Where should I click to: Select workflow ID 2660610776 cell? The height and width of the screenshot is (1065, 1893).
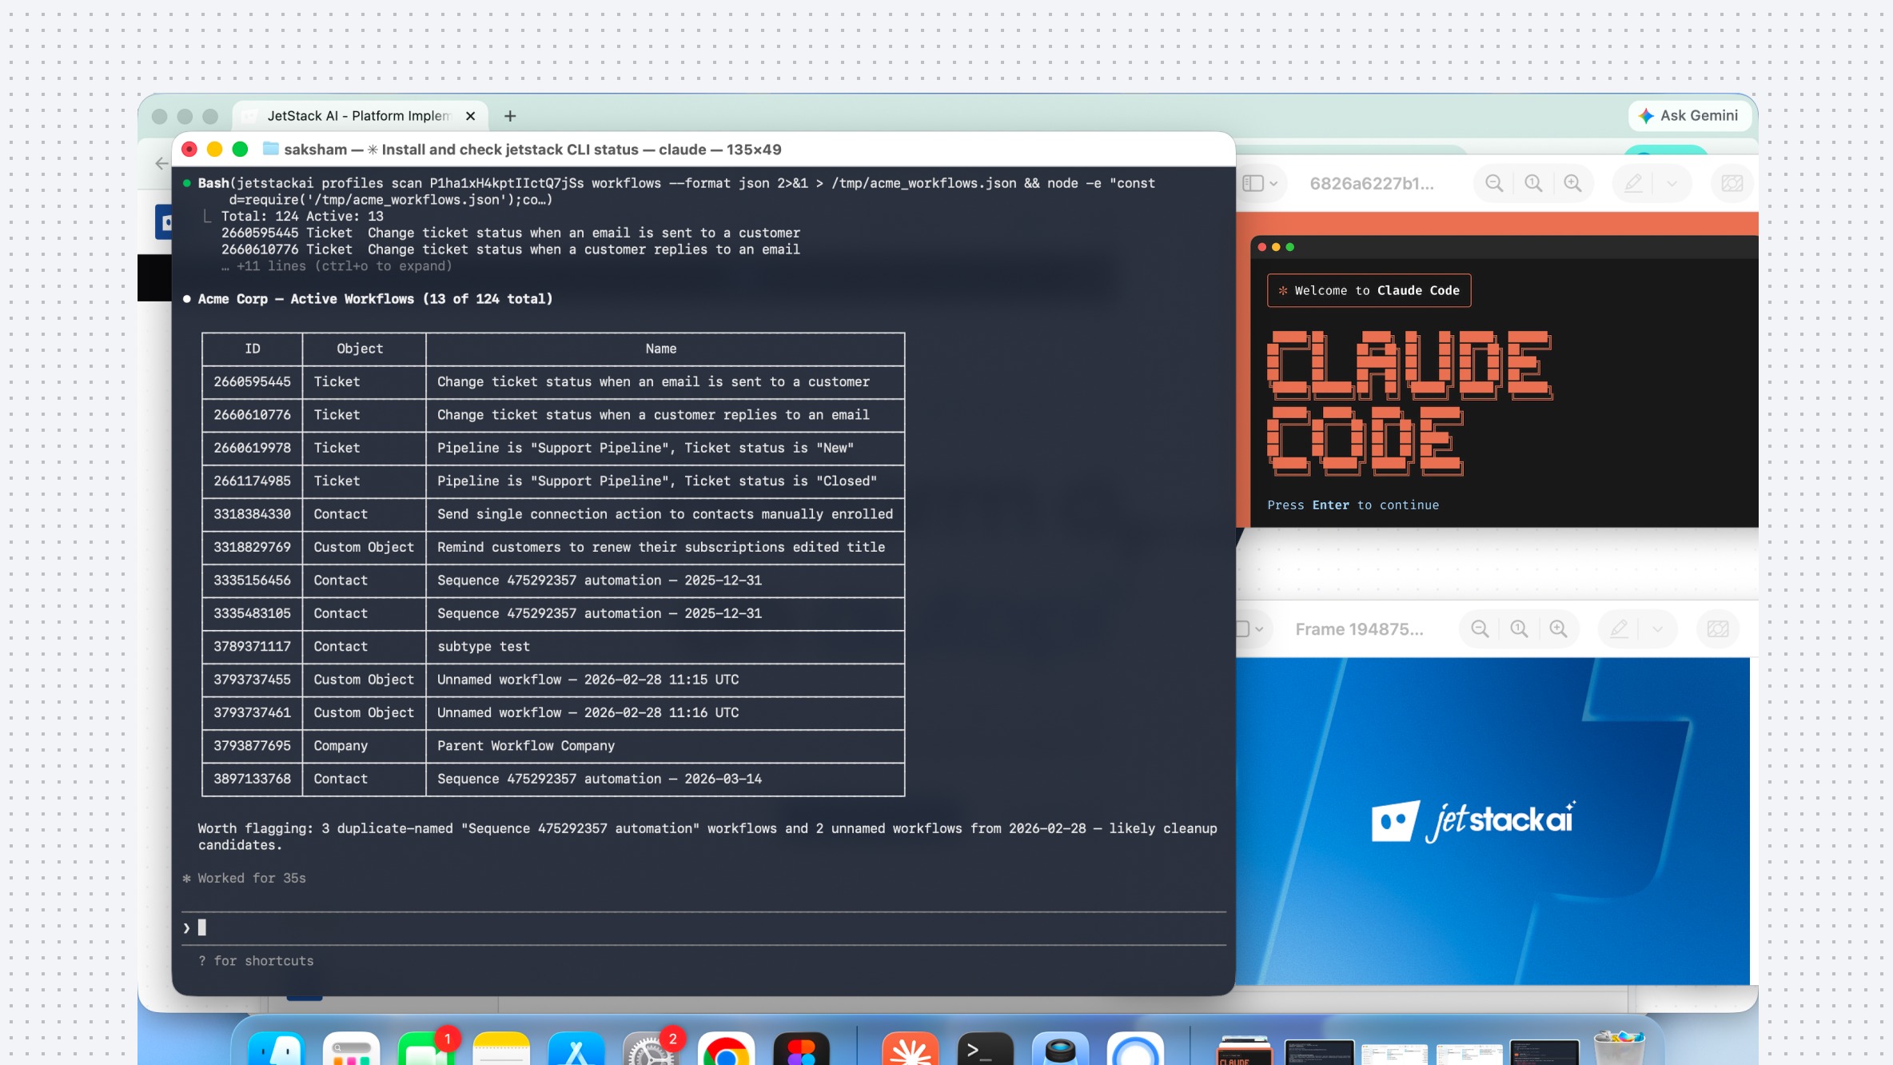pyautogui.click(x=252, y=414)
